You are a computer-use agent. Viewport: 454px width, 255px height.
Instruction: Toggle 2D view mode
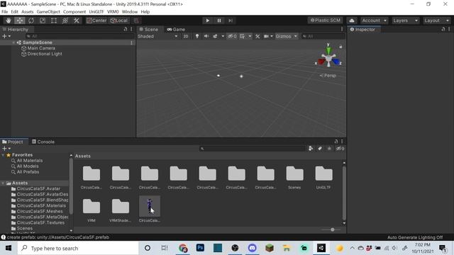(186, 36)
